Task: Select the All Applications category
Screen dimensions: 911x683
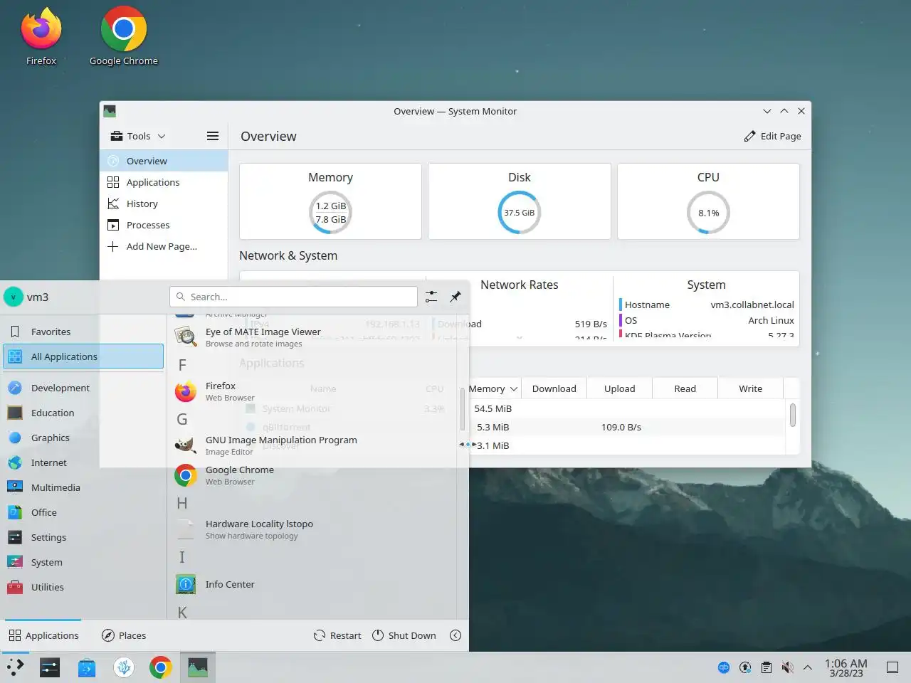Action: 83,356
